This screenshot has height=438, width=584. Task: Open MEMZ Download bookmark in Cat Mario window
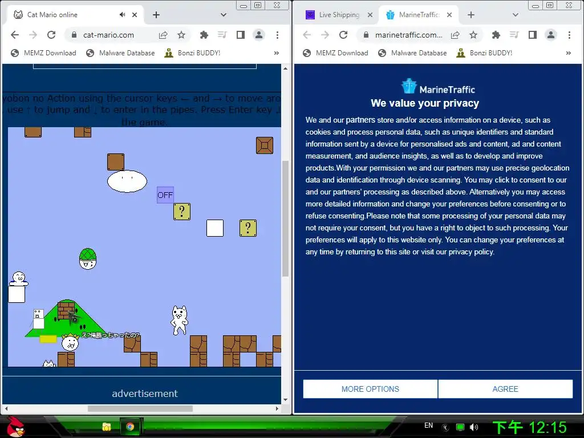(x=43, y=53)
